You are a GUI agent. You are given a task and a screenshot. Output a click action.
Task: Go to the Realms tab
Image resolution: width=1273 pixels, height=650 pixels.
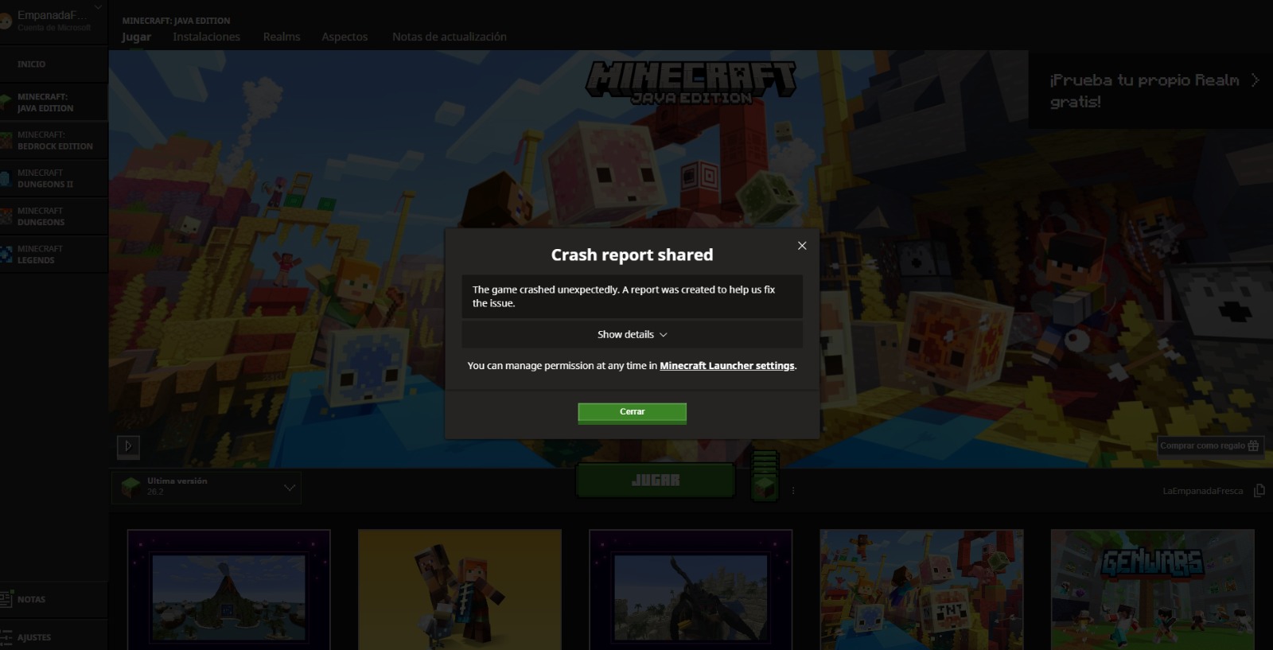tap(282, 37)
